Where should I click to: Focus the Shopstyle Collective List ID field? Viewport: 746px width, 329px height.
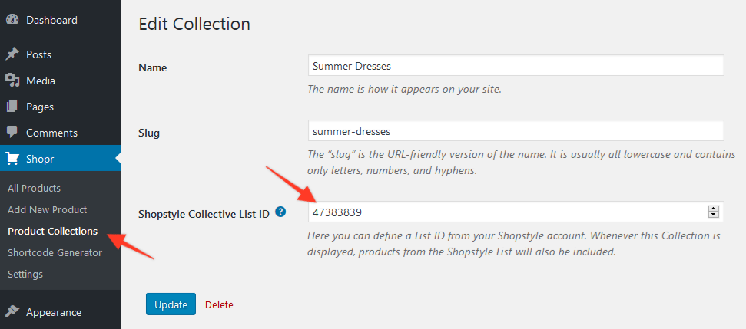coord(516,212)
